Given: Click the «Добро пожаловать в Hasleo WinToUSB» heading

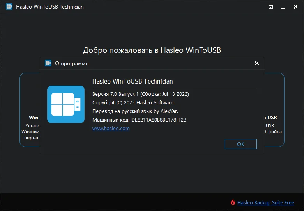Looking at the screenshot, I should [x=152, y=50].
